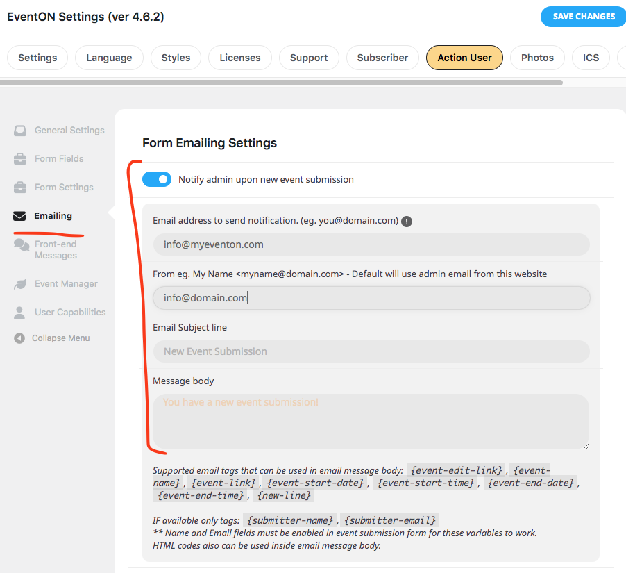Viewport: 626px width, 573px height.
Task: Click the Save Changes button
Action: coord(583,17)
